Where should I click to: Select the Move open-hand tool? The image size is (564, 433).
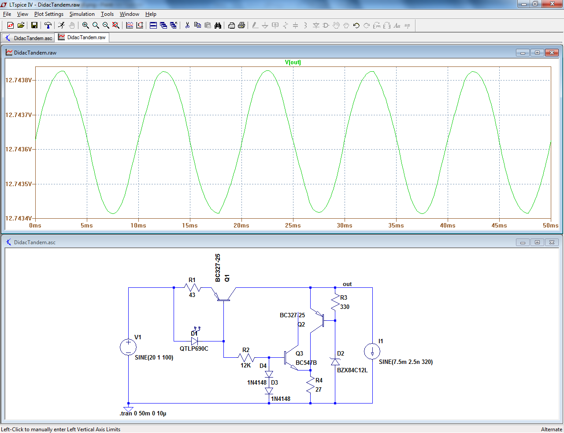pos(336,26)
